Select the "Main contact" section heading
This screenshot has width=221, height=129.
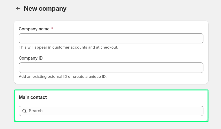[x=33, y=97]
